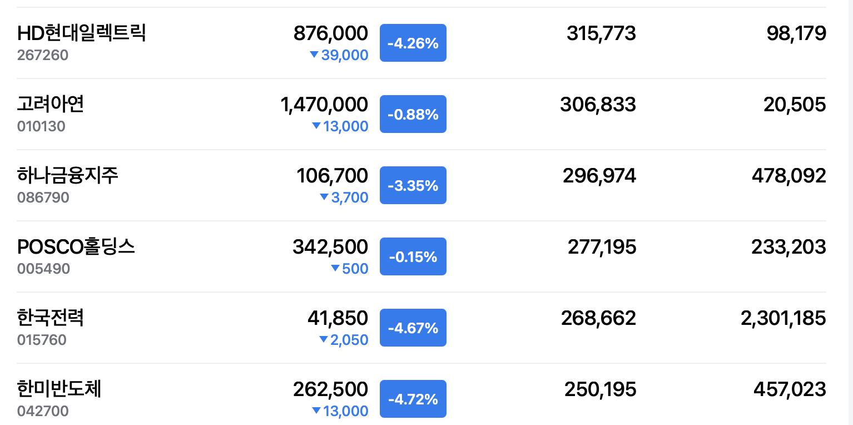Viewport: 853px width, 425px height.
Task: Open the POSCO홀딩스 stock details
Action: coord(76,246)
